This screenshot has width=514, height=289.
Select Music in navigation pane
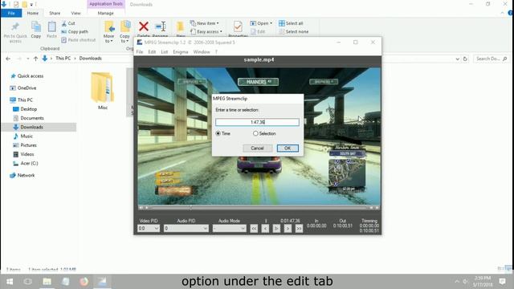tap(23, 136)
